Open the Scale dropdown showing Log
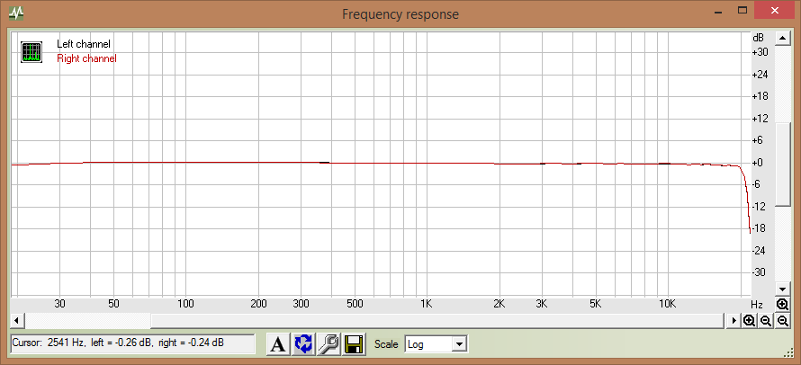The image size is (801, 365). pos(436,343)
